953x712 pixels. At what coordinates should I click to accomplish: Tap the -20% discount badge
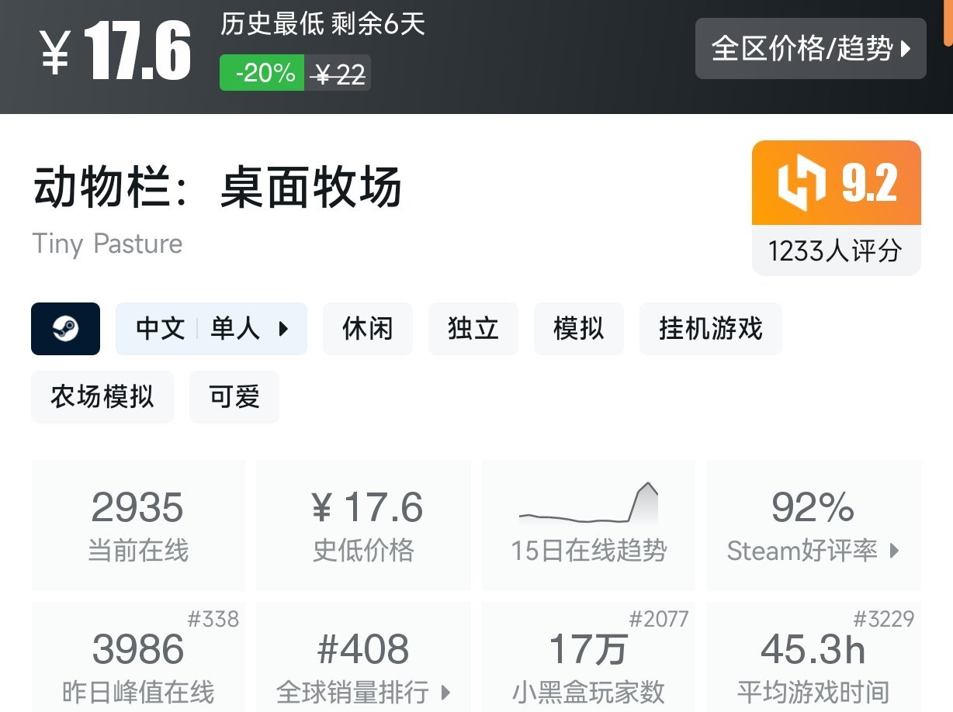(262, 73)
